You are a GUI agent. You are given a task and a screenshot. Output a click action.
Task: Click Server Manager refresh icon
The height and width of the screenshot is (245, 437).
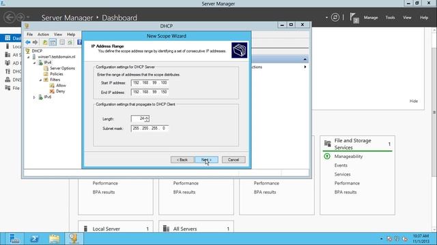click(335, 18)
